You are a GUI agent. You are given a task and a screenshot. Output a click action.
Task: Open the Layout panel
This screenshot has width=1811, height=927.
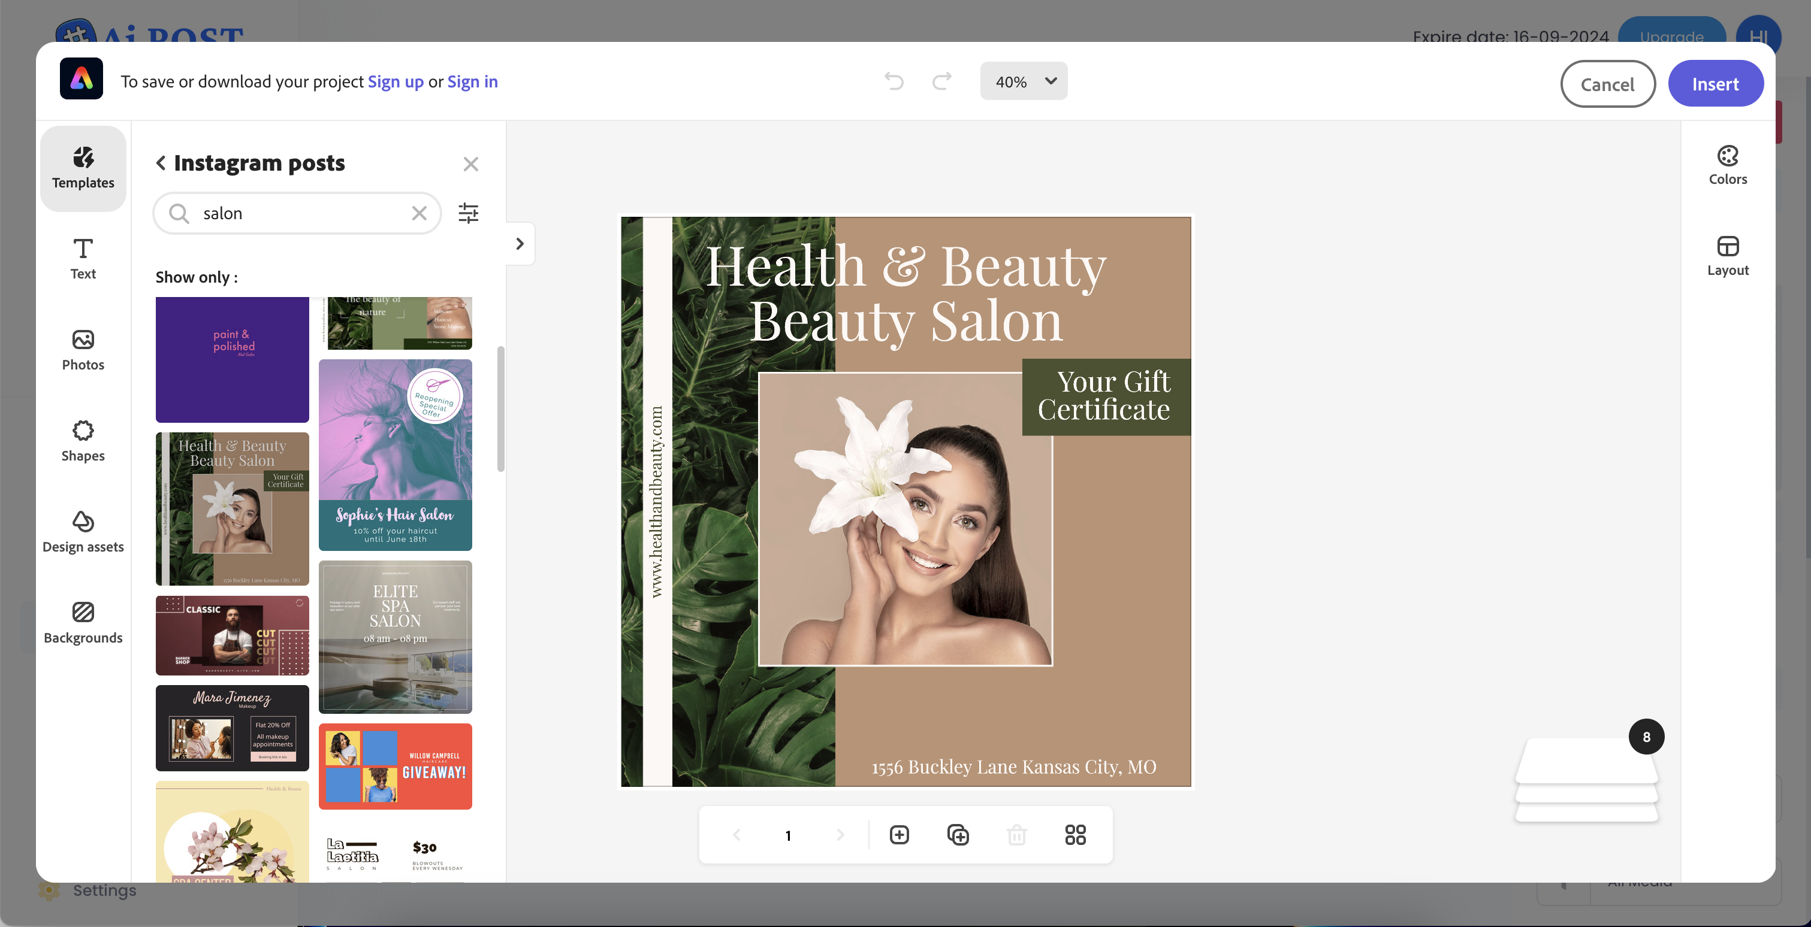pos(1727,256)
